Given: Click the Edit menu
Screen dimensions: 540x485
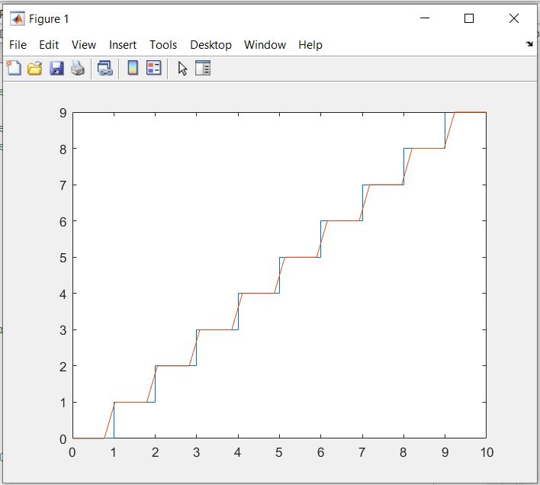Looking at the screenshot, I should (49, 45).
